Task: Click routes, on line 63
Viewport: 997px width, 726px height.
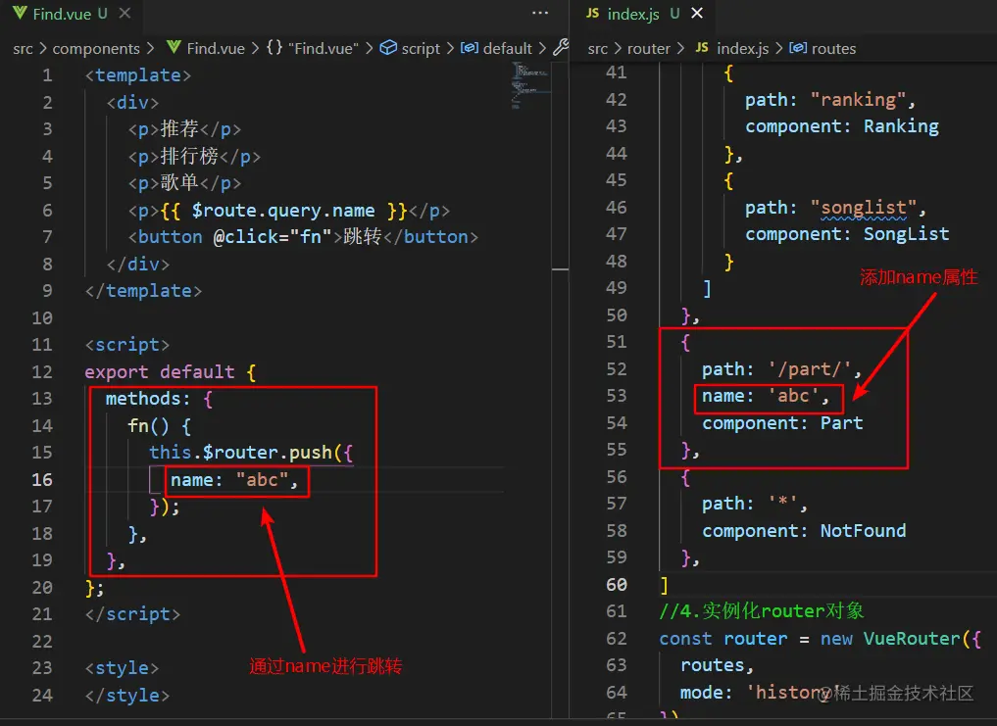Action: 718,665
